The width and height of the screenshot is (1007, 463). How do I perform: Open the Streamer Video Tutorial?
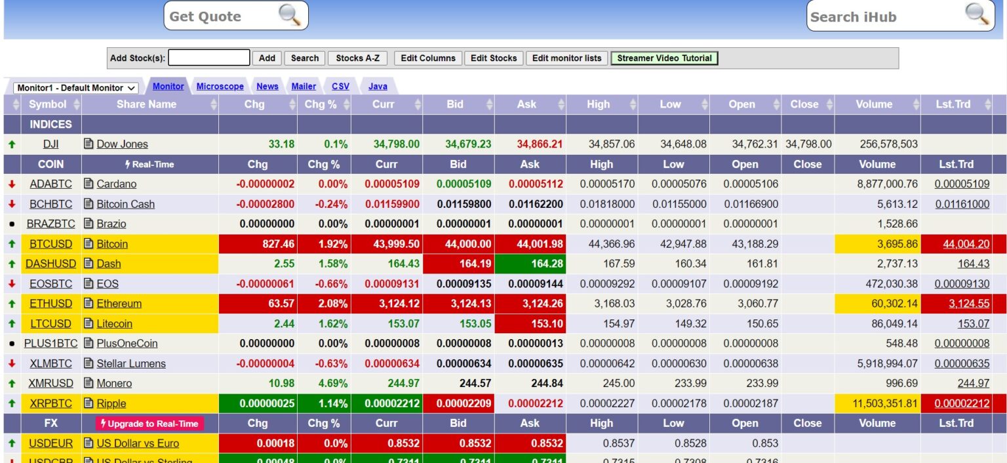[x=664, y=58]
